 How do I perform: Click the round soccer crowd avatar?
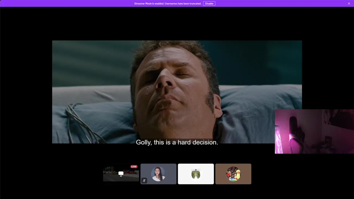click(233, 174)
